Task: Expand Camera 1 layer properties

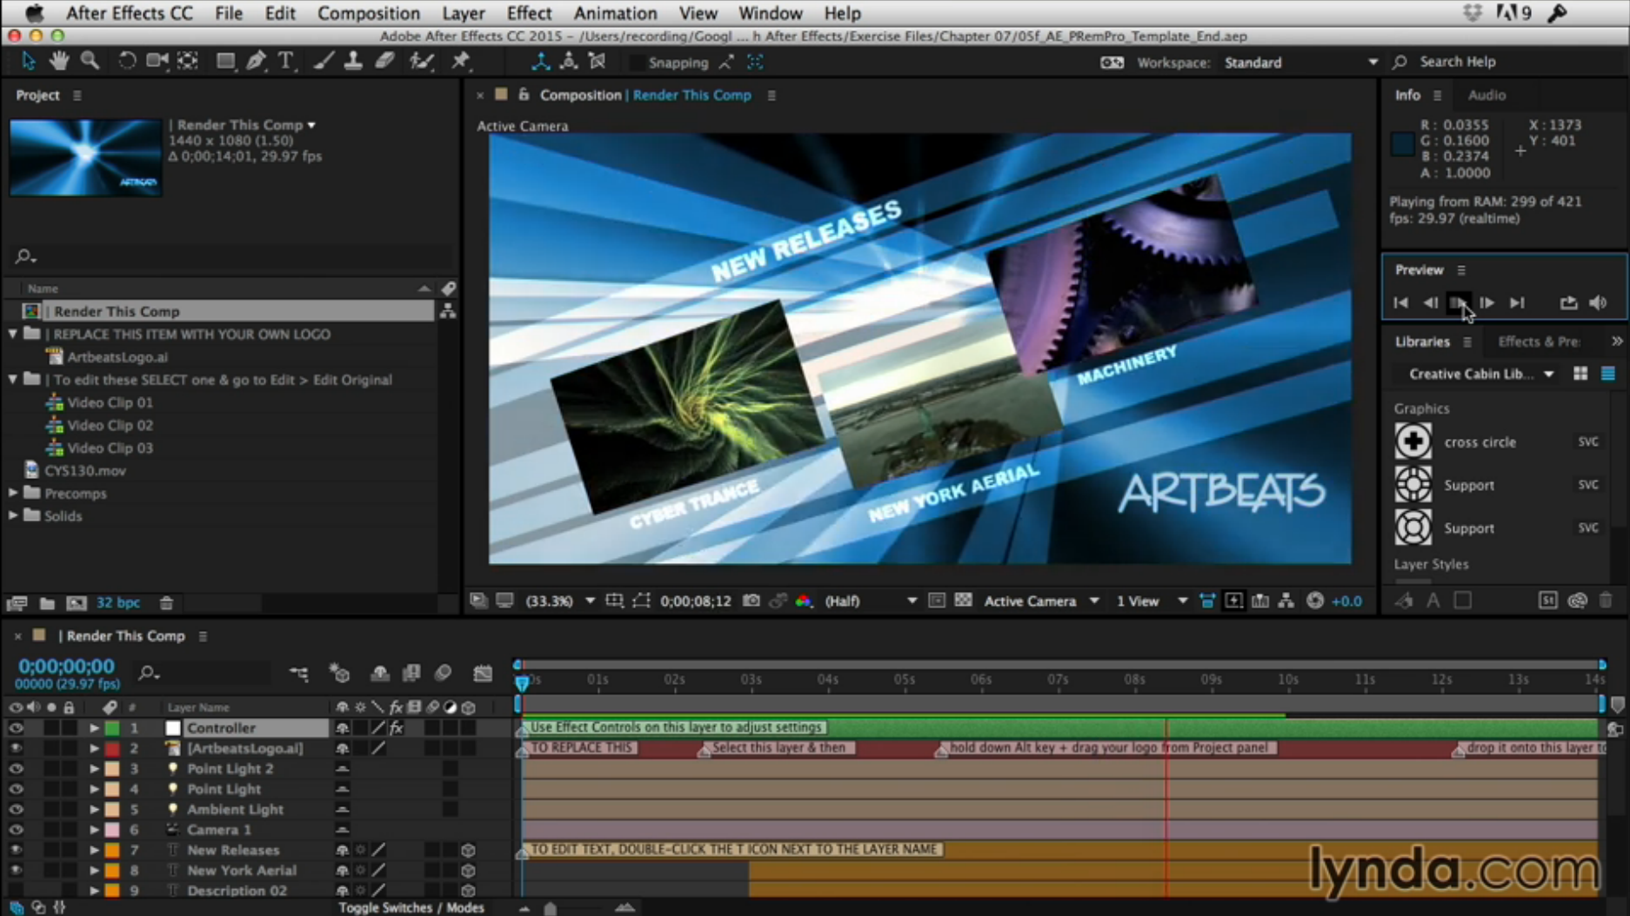Action: pos(94,830)
